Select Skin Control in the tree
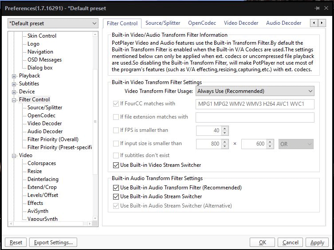This screenshot has height=250, width=334. coord(42,36)
